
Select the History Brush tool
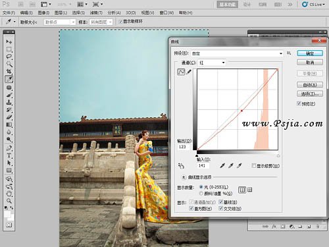(x=9, y=109)
